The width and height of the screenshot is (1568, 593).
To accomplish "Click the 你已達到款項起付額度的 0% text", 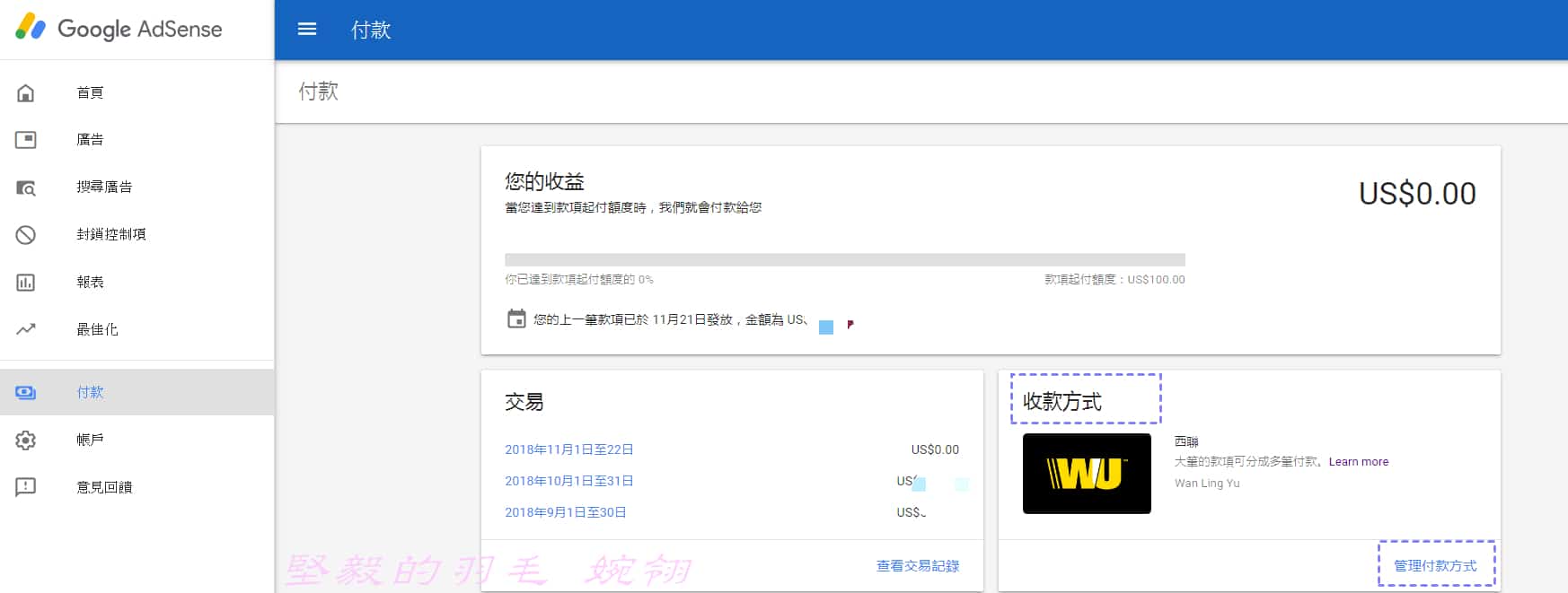I will pyautogui.click(x=579, y=280).
